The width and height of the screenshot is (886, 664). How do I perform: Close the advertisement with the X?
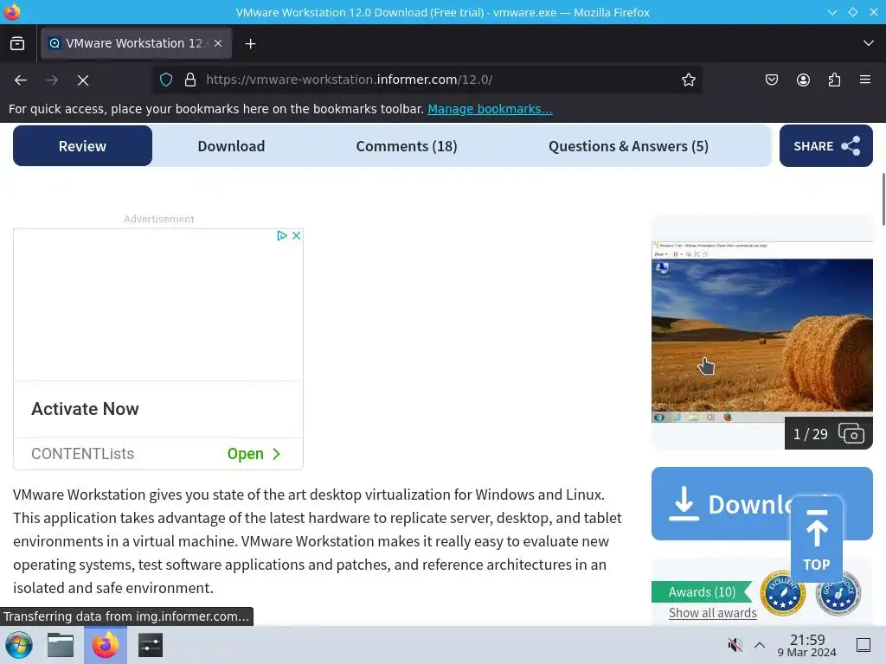pyautogui.click(x=296, y=235)
